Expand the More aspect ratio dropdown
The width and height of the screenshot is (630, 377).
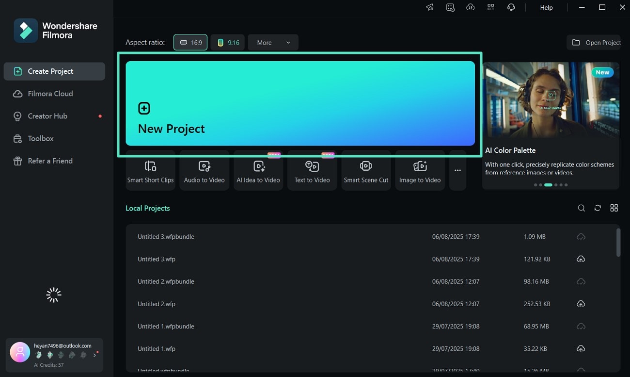click(273, 43)
